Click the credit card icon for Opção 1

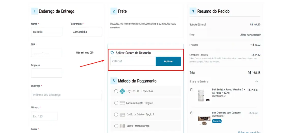122,103
